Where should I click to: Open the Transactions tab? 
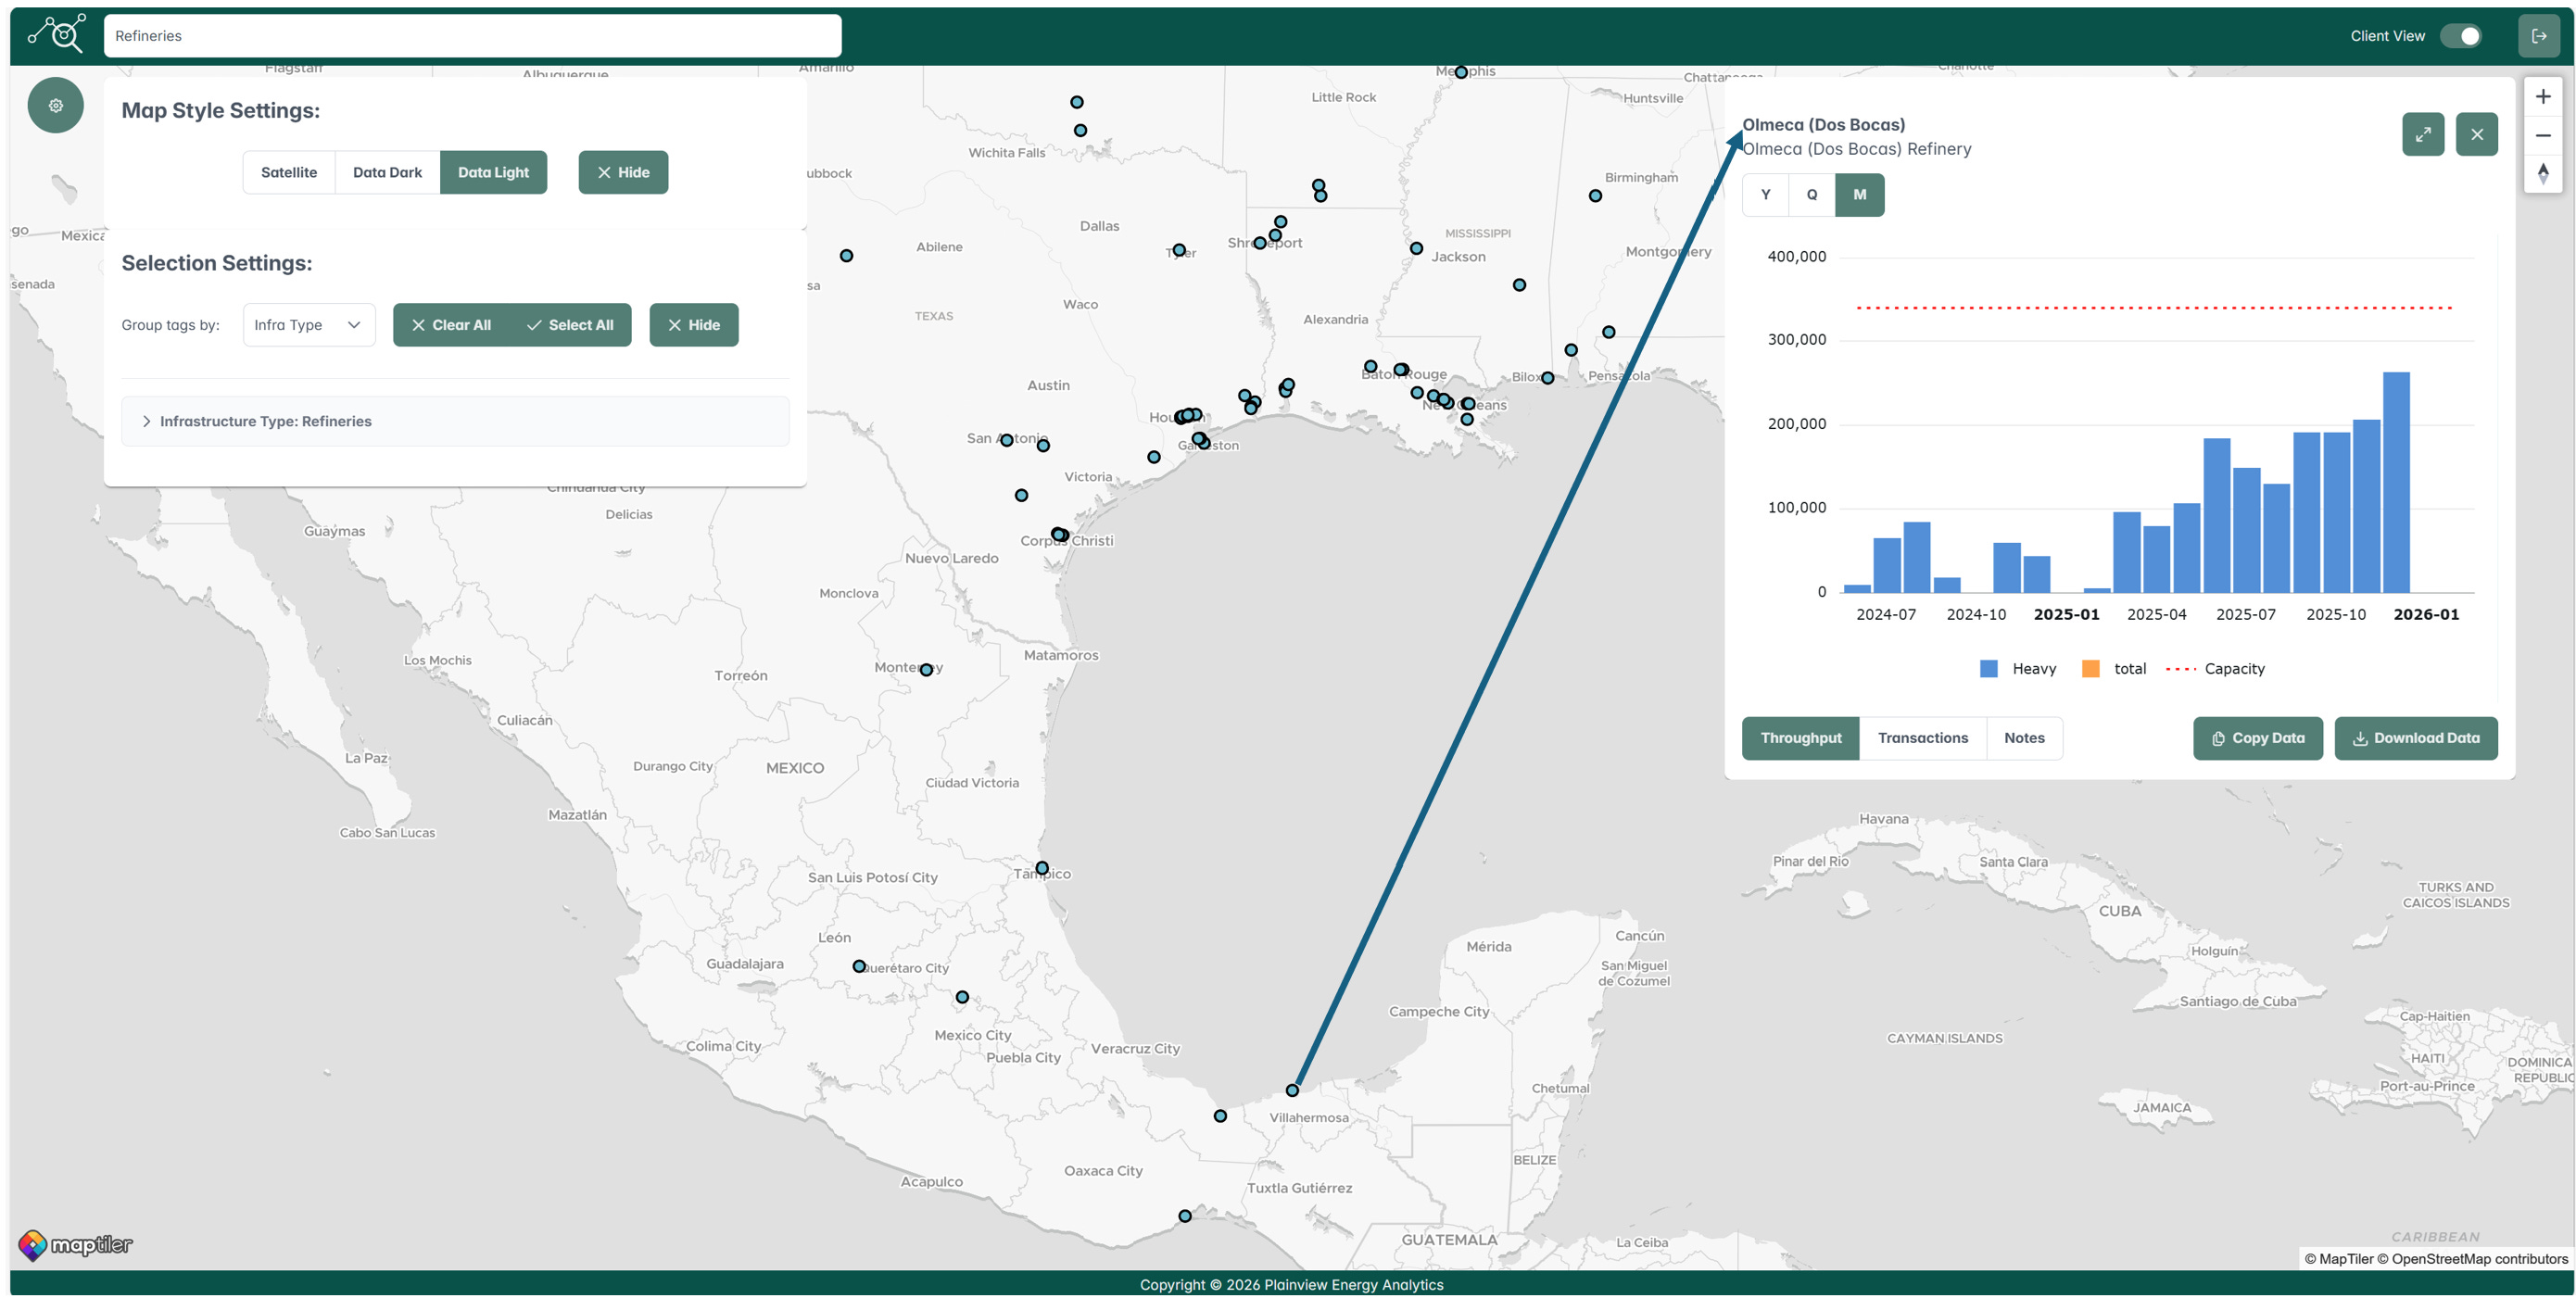(x=1922, y=738)
